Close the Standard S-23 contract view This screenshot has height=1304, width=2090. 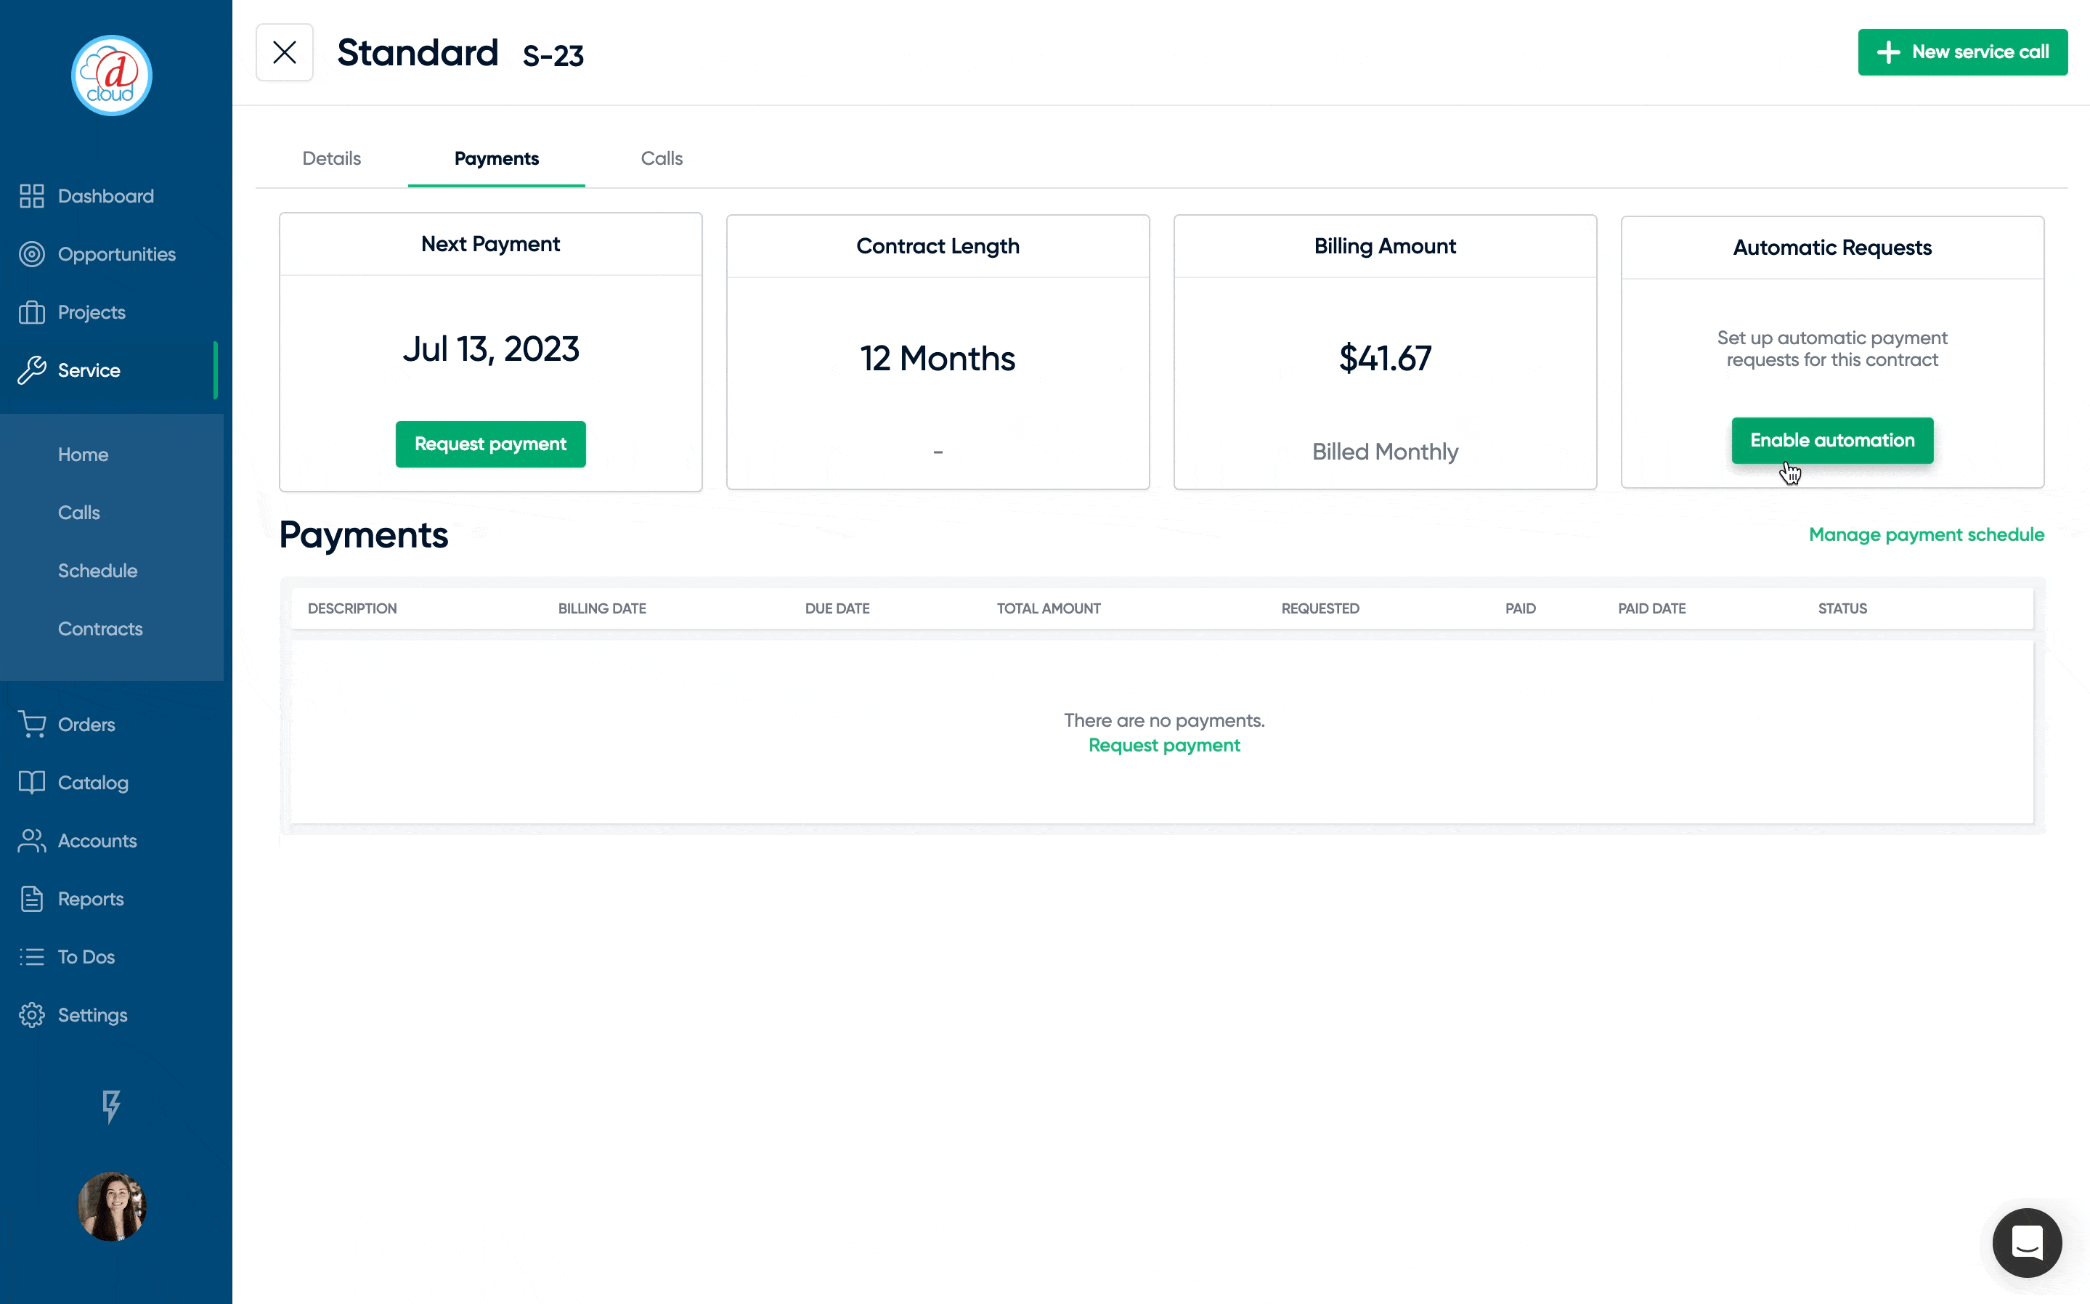tap(285, 52)
